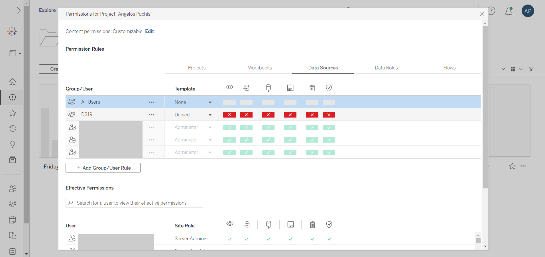Toggle the Connect permission for DS19
This screenshot has width=545, height=257.
coord(246,115)
